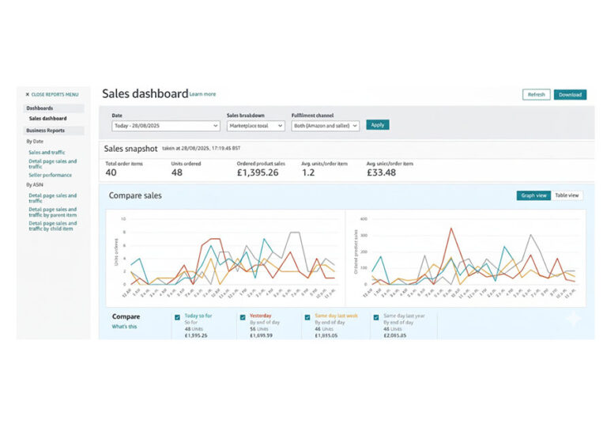Open the 'What's this' link under Compare
Screen dimensions: 607x424
[x=124, y=326]
